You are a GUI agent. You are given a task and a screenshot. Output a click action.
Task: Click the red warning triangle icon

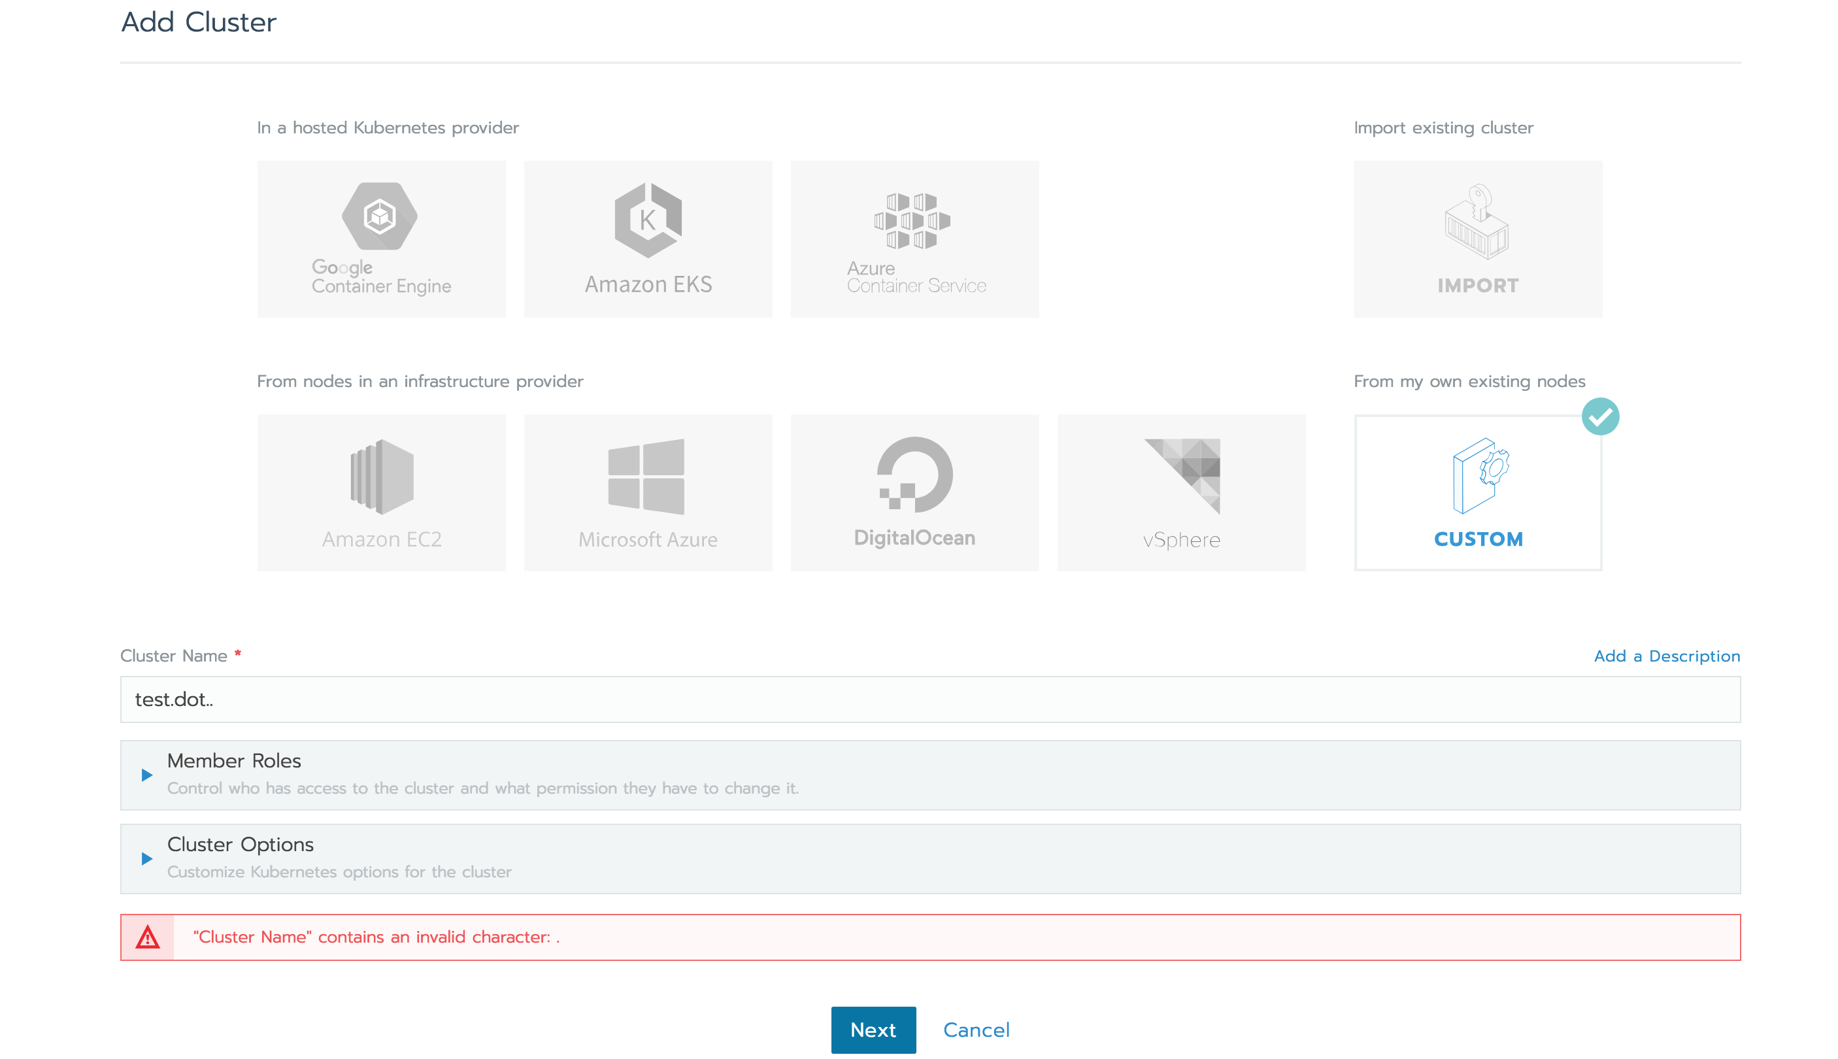click(x=148, y=937)
